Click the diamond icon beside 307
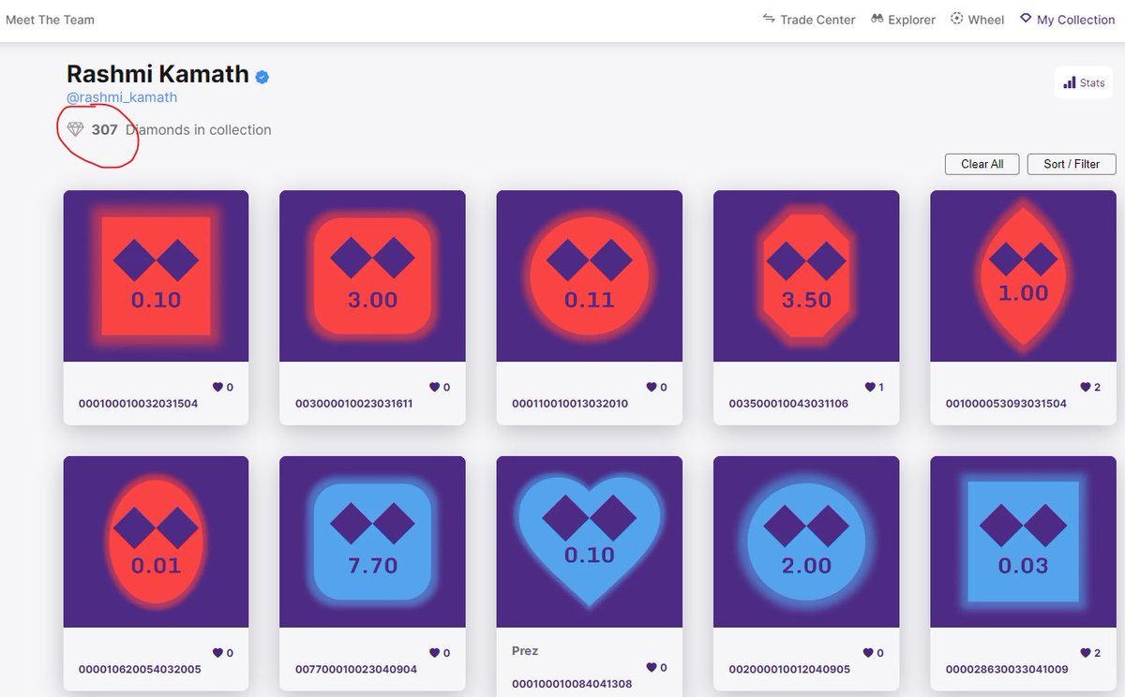 76,129
